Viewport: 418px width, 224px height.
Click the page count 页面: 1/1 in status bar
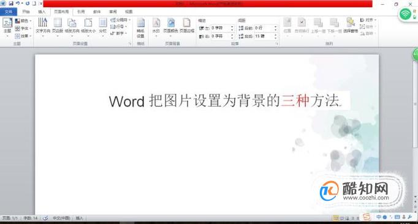[x=10, y=218]
